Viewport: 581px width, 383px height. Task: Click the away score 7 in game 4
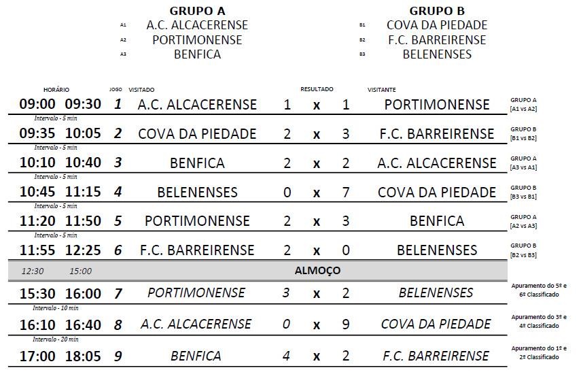coord(346,193)
